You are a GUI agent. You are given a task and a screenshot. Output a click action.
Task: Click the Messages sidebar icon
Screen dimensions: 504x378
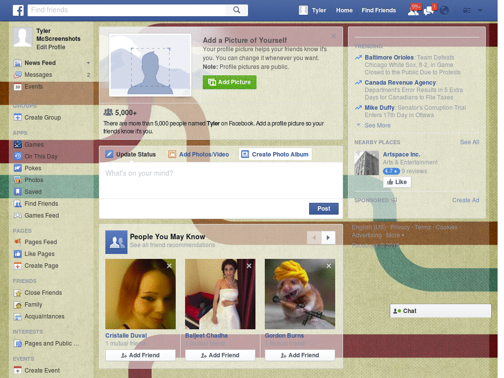tap(18, 75)
